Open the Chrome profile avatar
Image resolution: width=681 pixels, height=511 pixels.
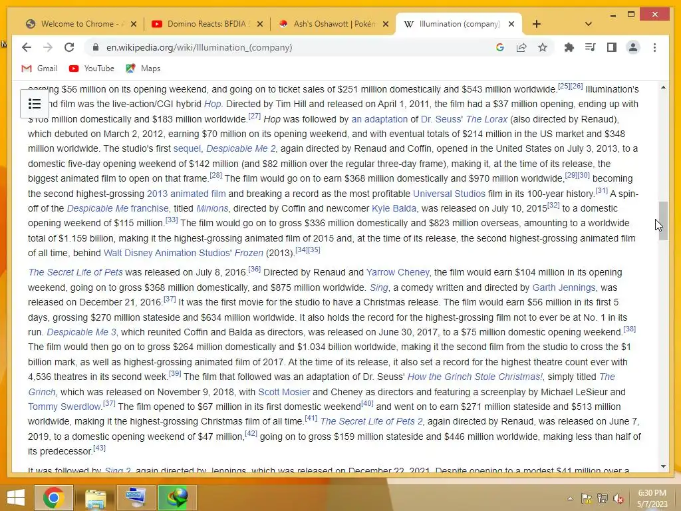(633, 47)
